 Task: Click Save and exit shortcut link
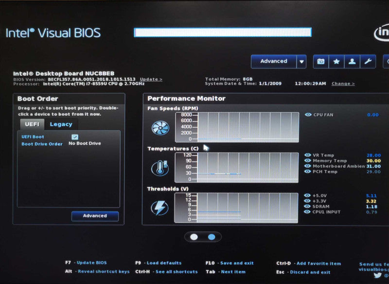coord(237,263)
